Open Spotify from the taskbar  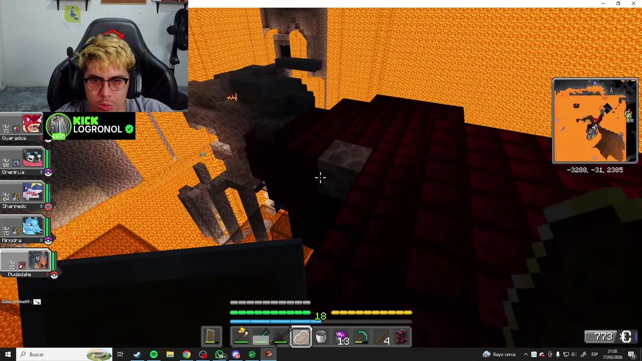pyautogui.click(x=153, y=354)
